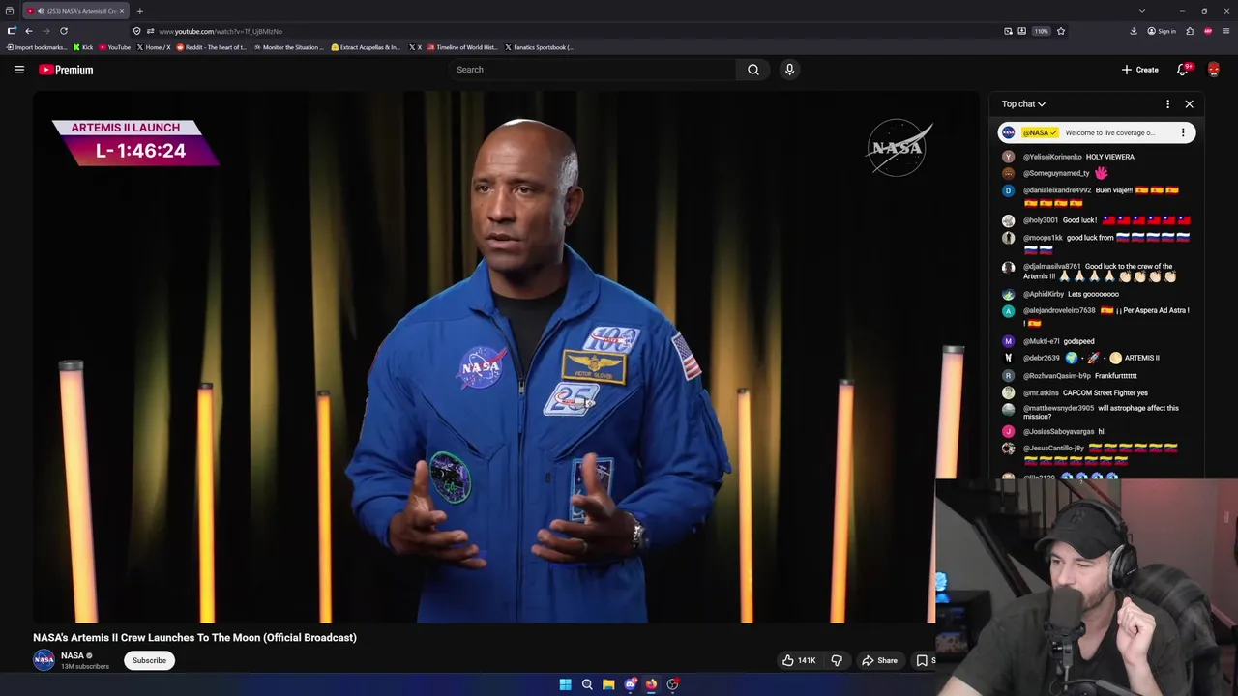Open pinned NASA message options
1238x696 pixels.
point(1182,132)
